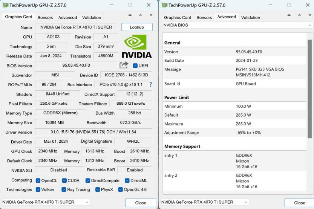Click the NVIDIA logo image
The height and width of the screenshot is (209, 314).
137,46
